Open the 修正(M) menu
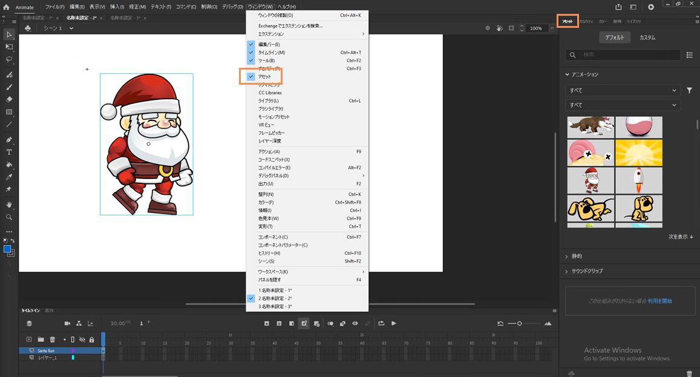Image resolution: width=700 pixels, height=377 pixels. click(137, 7)
